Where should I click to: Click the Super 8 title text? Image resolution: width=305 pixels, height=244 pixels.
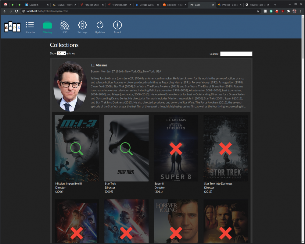[x=159, y=184]
